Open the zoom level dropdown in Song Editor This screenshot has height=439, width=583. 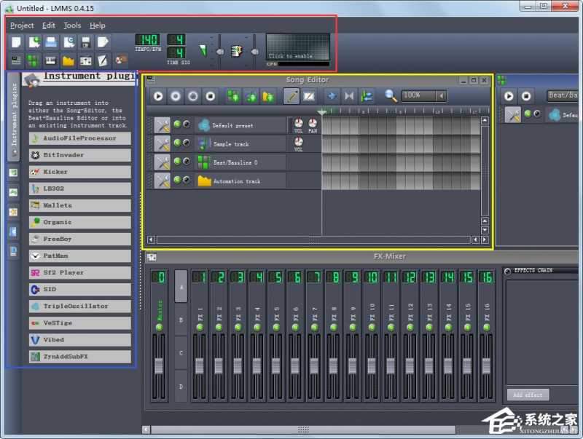[x=423, y=95]
